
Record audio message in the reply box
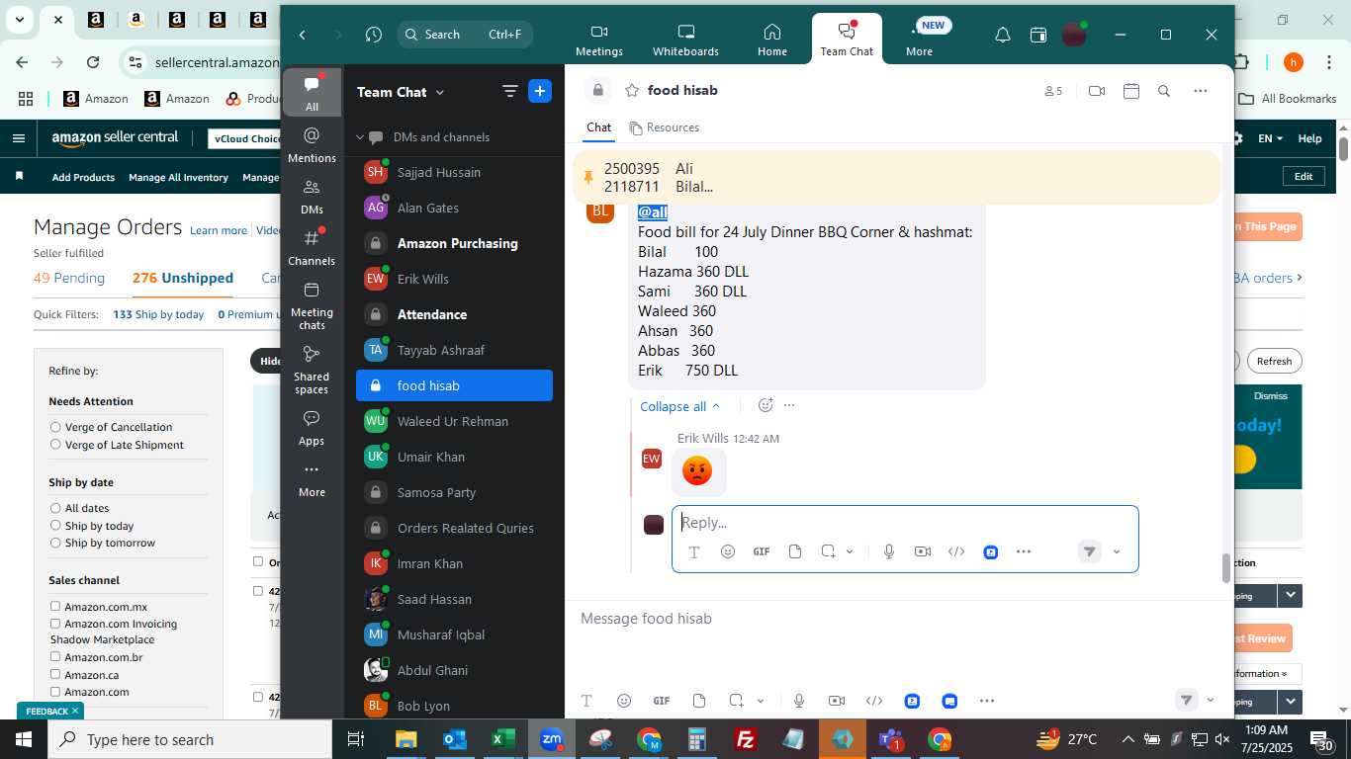889,551
